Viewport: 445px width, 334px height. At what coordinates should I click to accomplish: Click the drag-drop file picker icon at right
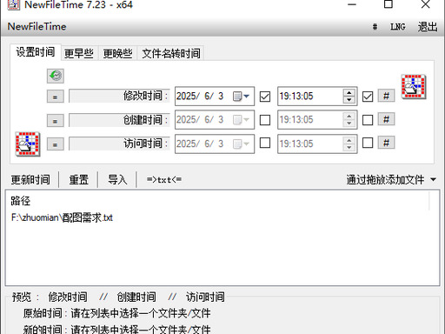pyautogui.click(x=414, y=86)
